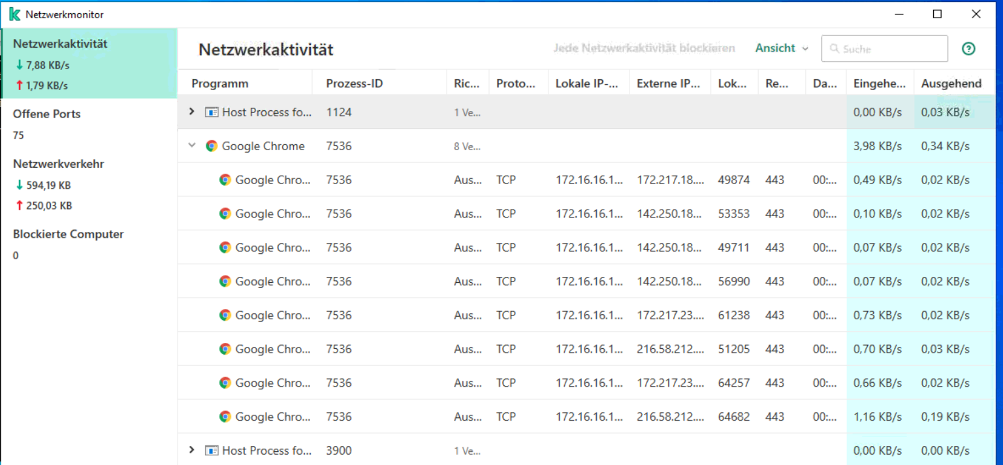Click the Kaspersky logo in title bar
The height and width of the screenshot is (465, 1003).
click(x=14, y=14)
